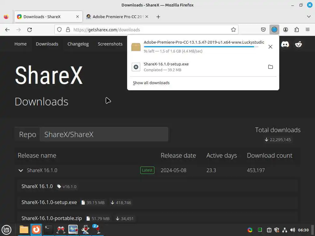315x236 pixels.
Task: Close the Downloads - ShareX tab
Action: pyautogui.click(x=77, y=17)
